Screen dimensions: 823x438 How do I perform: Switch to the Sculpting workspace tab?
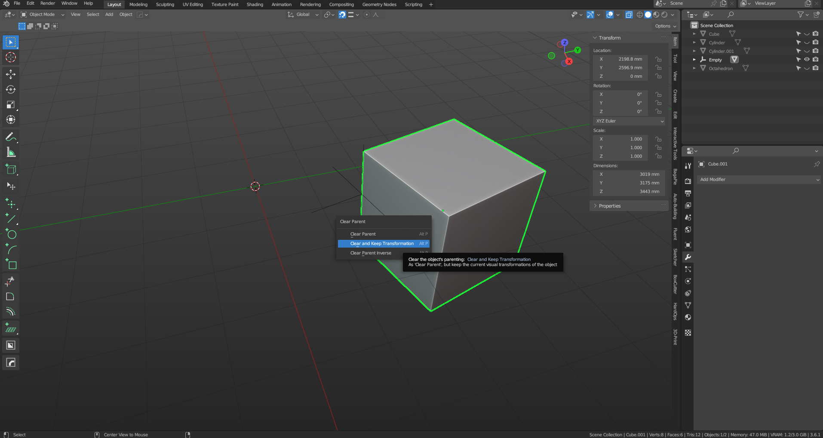(x=165, y=5)
